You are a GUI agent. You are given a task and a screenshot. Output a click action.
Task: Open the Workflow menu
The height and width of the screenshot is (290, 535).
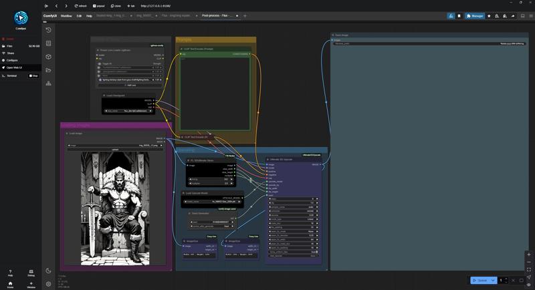pyautogui.click(x=66, y=16)
